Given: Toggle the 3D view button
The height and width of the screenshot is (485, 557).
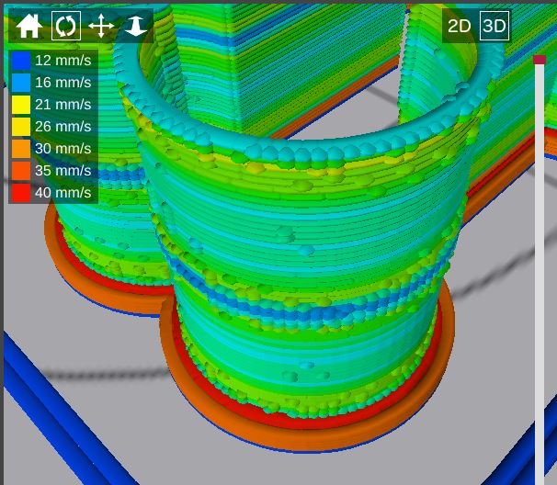Looking at the screenshot, I should 494,26.
